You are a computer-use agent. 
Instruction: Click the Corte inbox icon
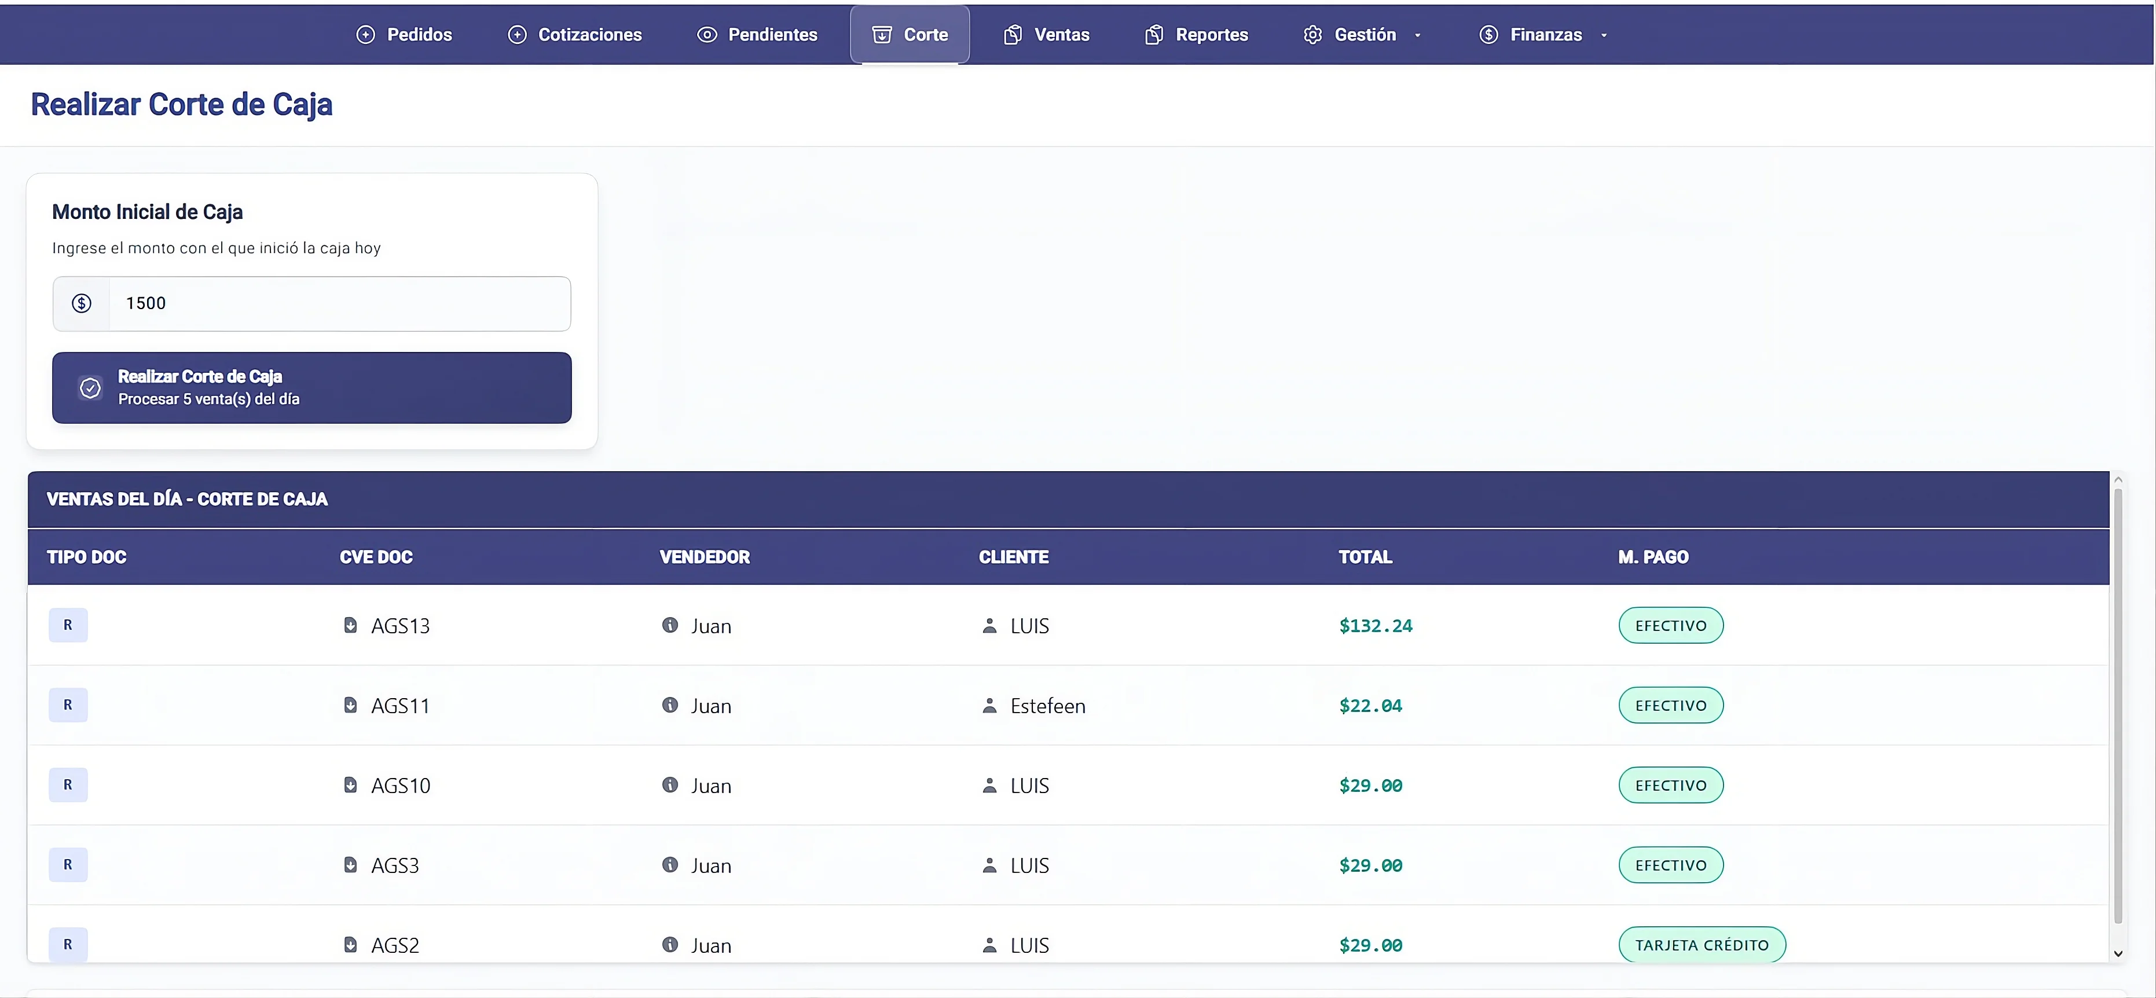click(x=882, y=34)
